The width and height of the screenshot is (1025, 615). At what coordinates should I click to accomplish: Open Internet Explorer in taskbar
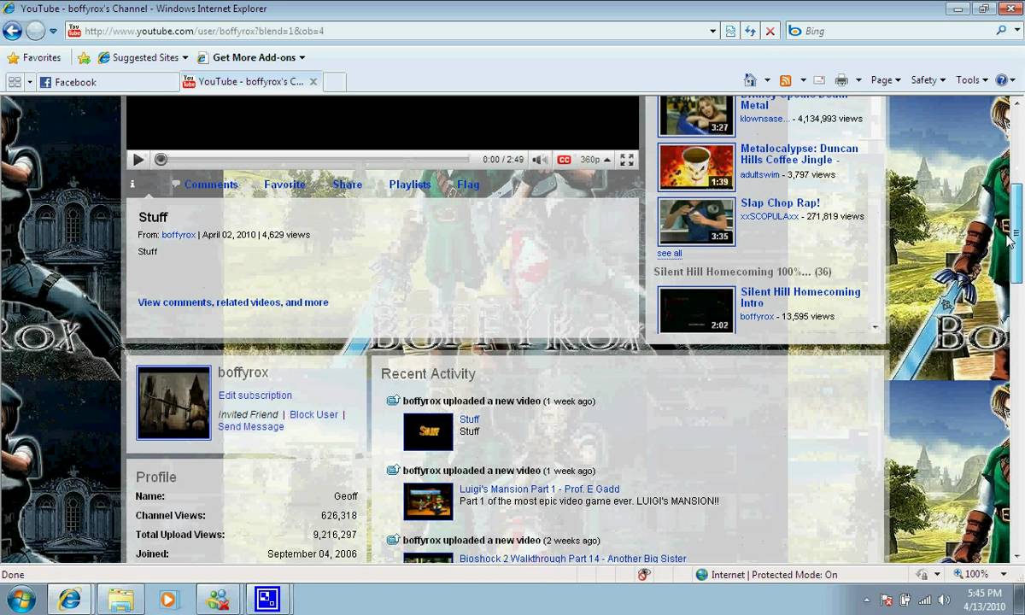[69, 600]
